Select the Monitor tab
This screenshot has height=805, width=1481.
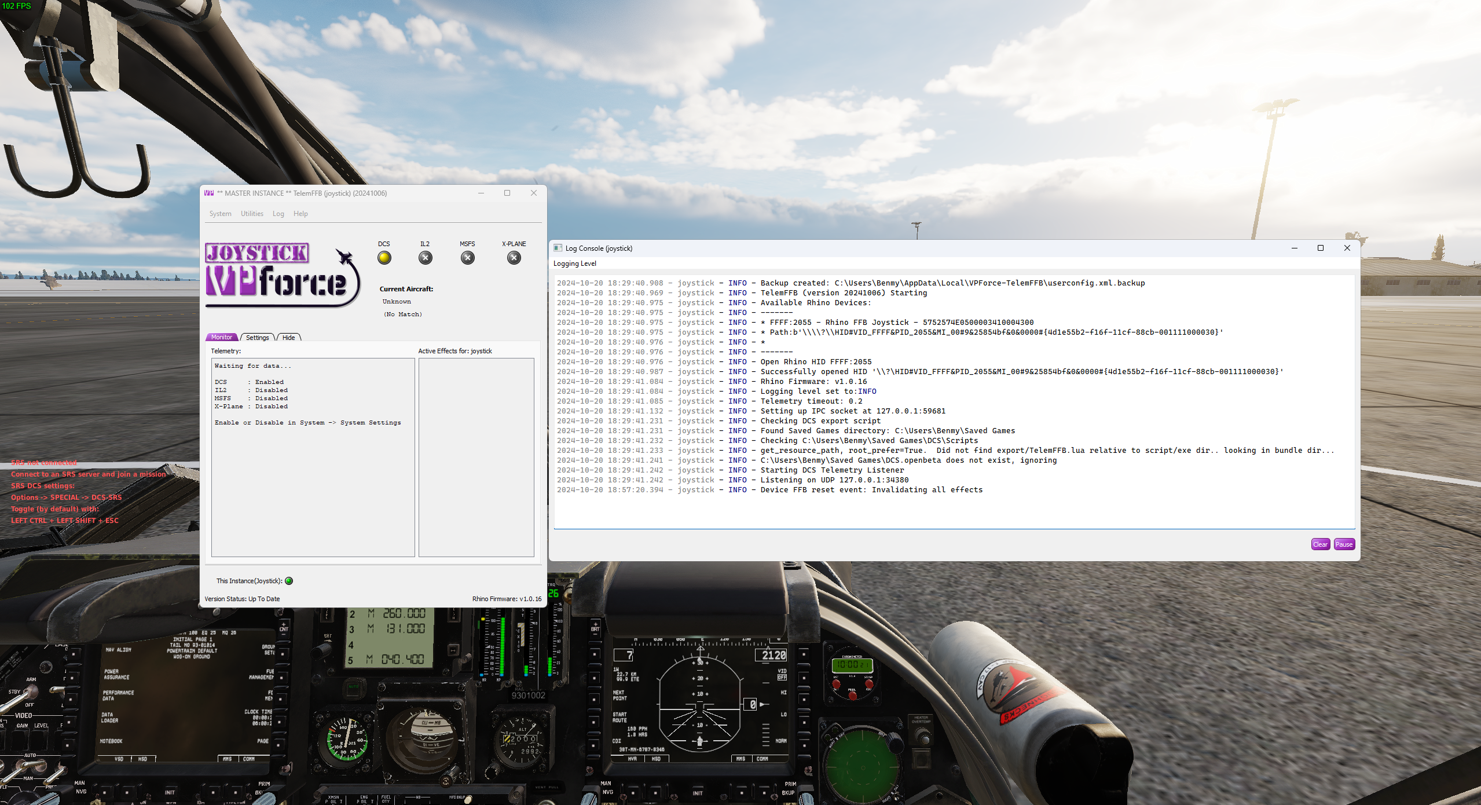point(222,338)
